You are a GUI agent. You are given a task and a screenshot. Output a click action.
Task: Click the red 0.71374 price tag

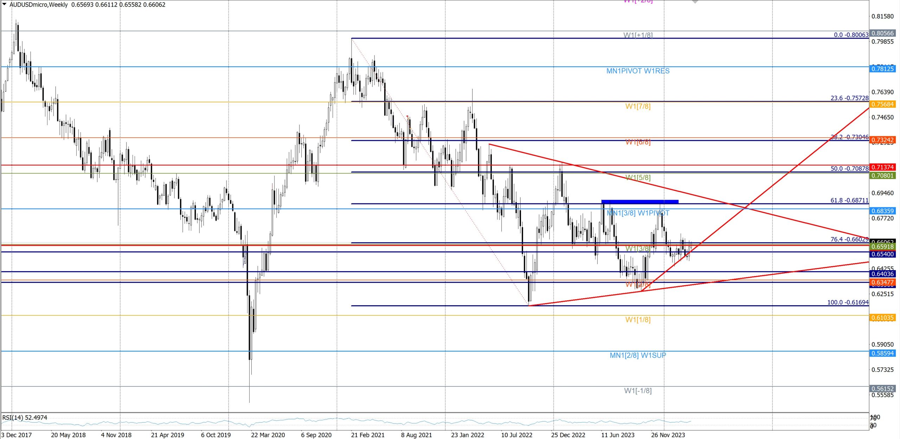pos(882,167)
